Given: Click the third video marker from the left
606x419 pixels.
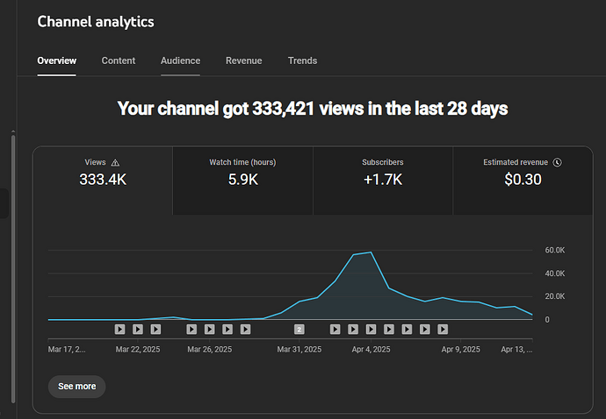Looking at the screenshot, I should pos(155,330).
